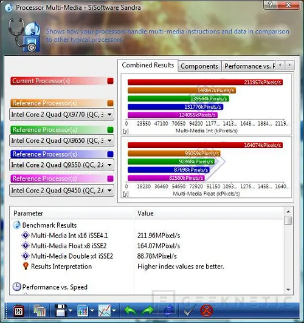Click the orange 148847kPixels/s bar
Image resolution: width=304 pixels, height=323 pixels.
click(x=182, y=90)
